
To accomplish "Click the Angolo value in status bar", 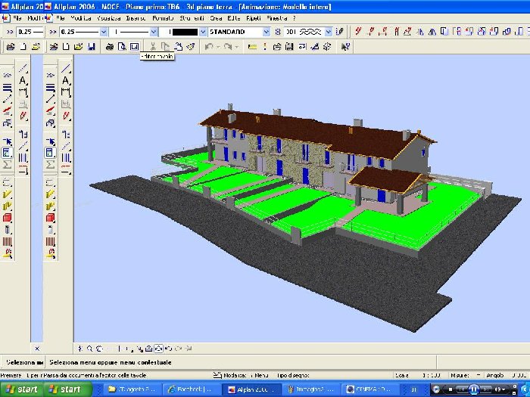I will click(x=517, y=375).
